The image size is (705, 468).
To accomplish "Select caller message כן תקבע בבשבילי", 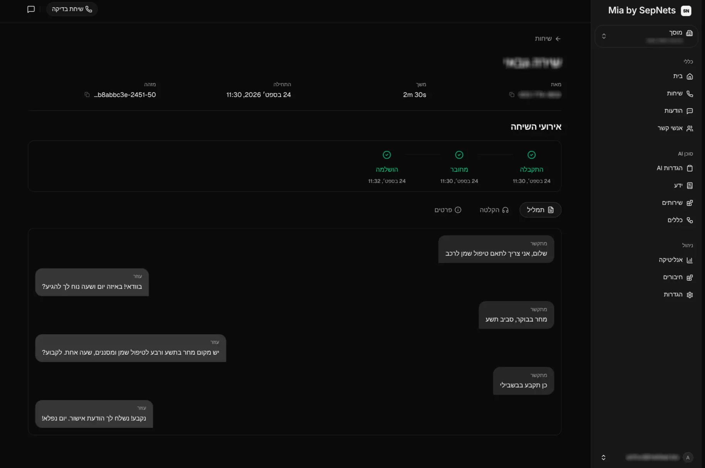I will pos(524,381).
